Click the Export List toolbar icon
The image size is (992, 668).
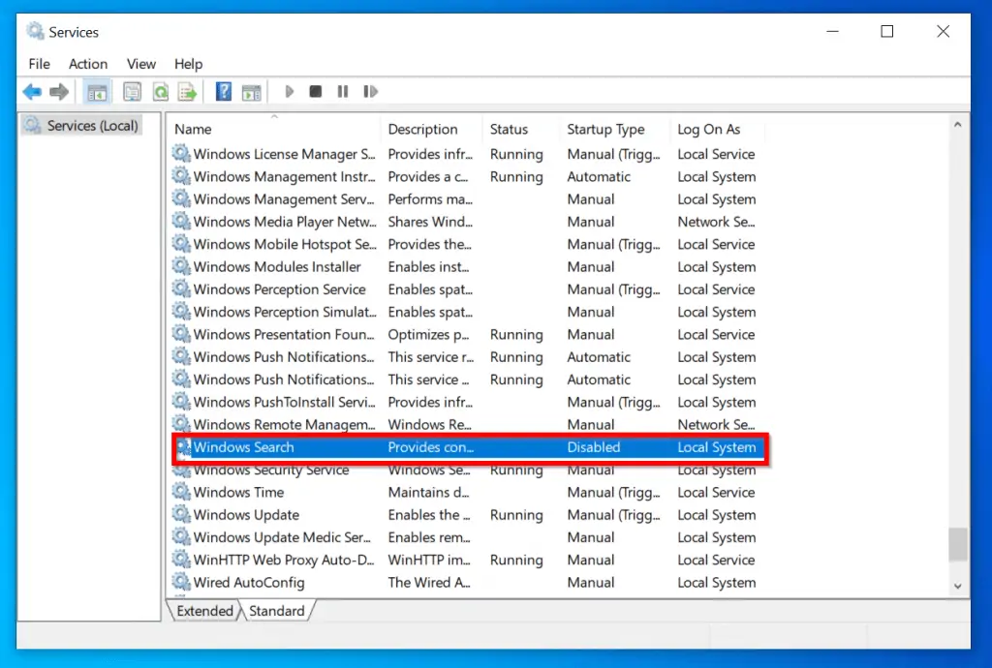187,92
